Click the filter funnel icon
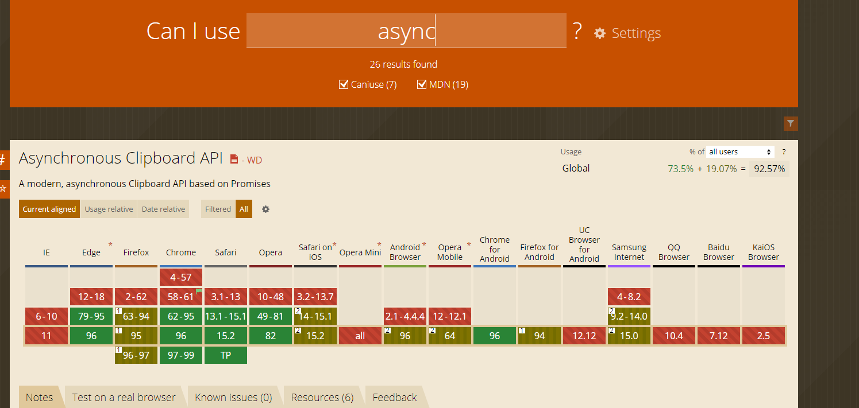 tap(791, 123)
